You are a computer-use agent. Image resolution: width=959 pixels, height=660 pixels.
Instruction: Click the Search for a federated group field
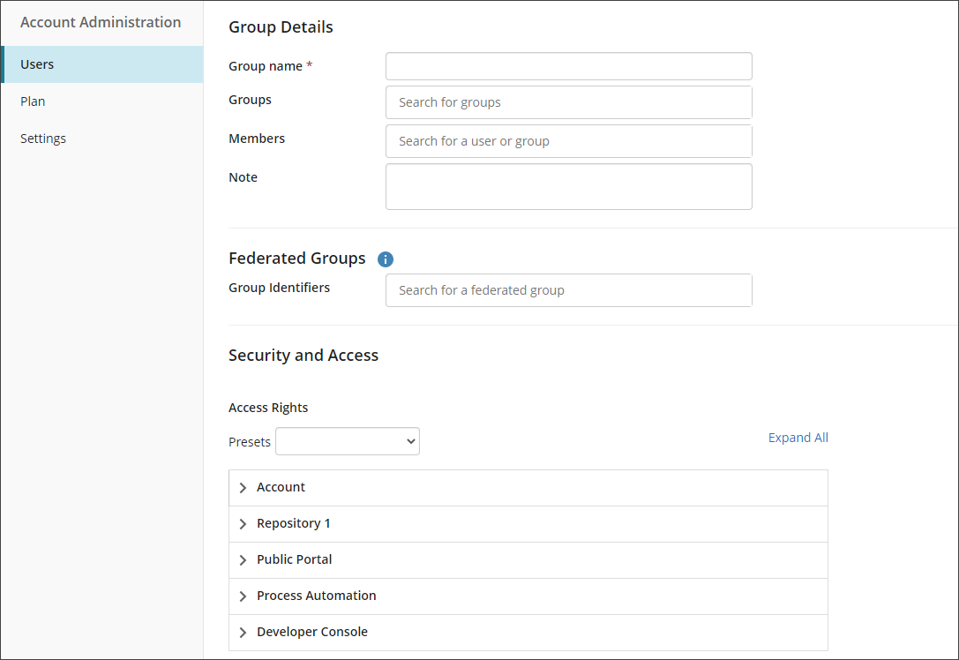click(568, 290)
